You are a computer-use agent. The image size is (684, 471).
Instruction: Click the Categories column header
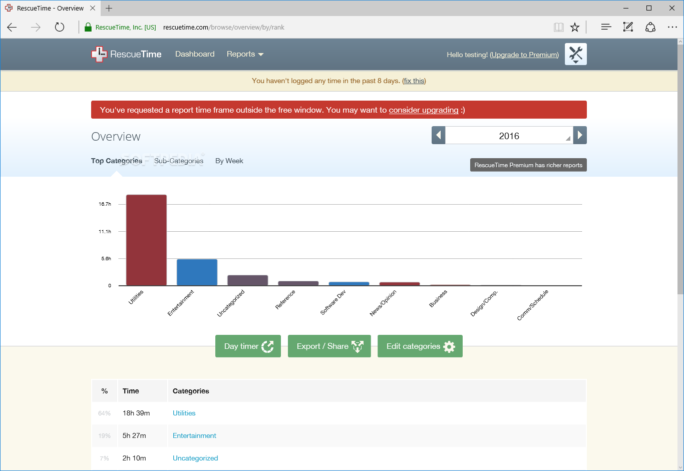click(377, 391)
